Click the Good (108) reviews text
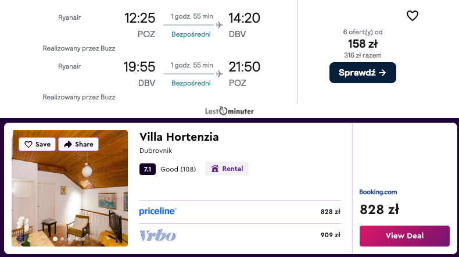 tap(178, 169)
